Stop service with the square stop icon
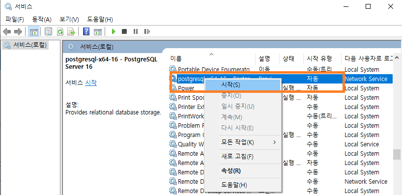The height and width of the screenshot is (195, 402). click(124, 31)
